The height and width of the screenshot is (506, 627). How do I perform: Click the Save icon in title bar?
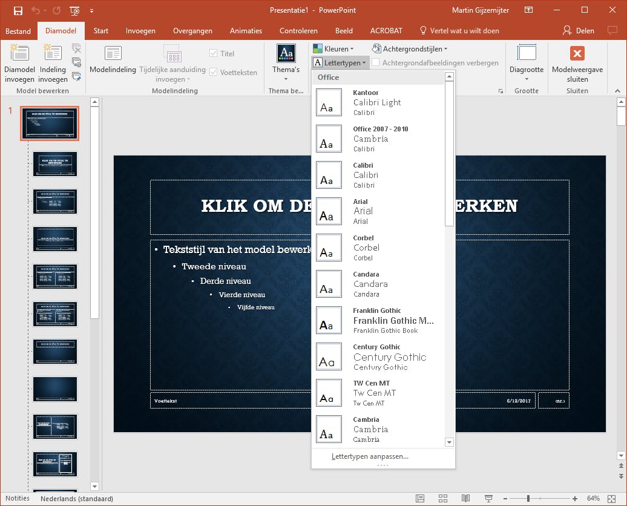pyautogui.click(x=18, y=10)
